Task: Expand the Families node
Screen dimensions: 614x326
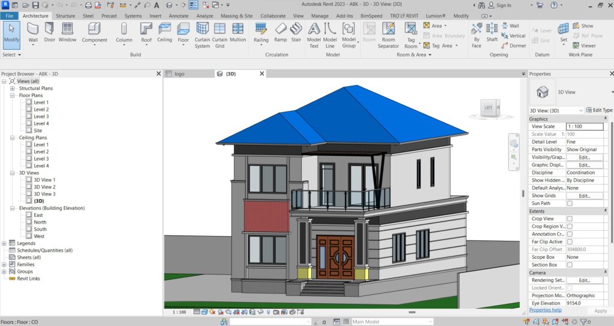Action: [x=5, y=264]
